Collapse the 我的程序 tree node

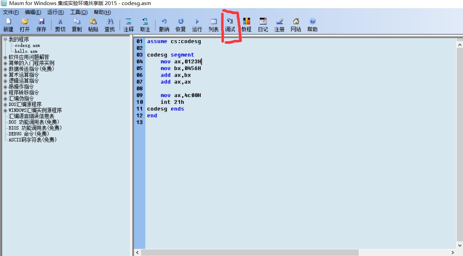tap(5, 39)
